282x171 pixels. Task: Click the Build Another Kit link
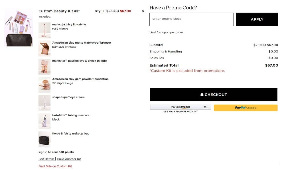69,159
